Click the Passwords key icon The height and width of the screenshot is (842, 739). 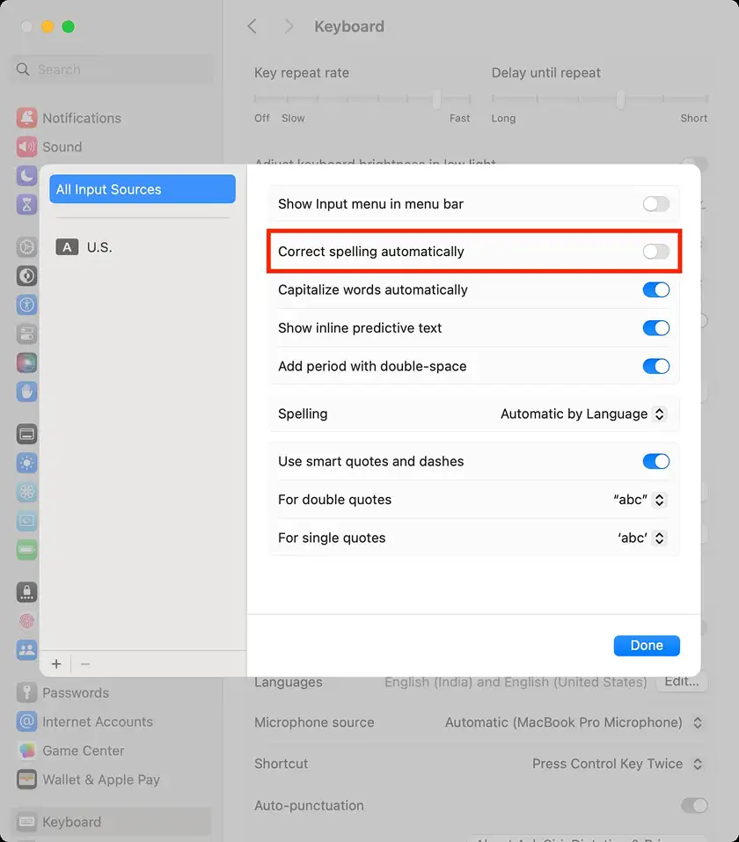click(x=26, y=692)
